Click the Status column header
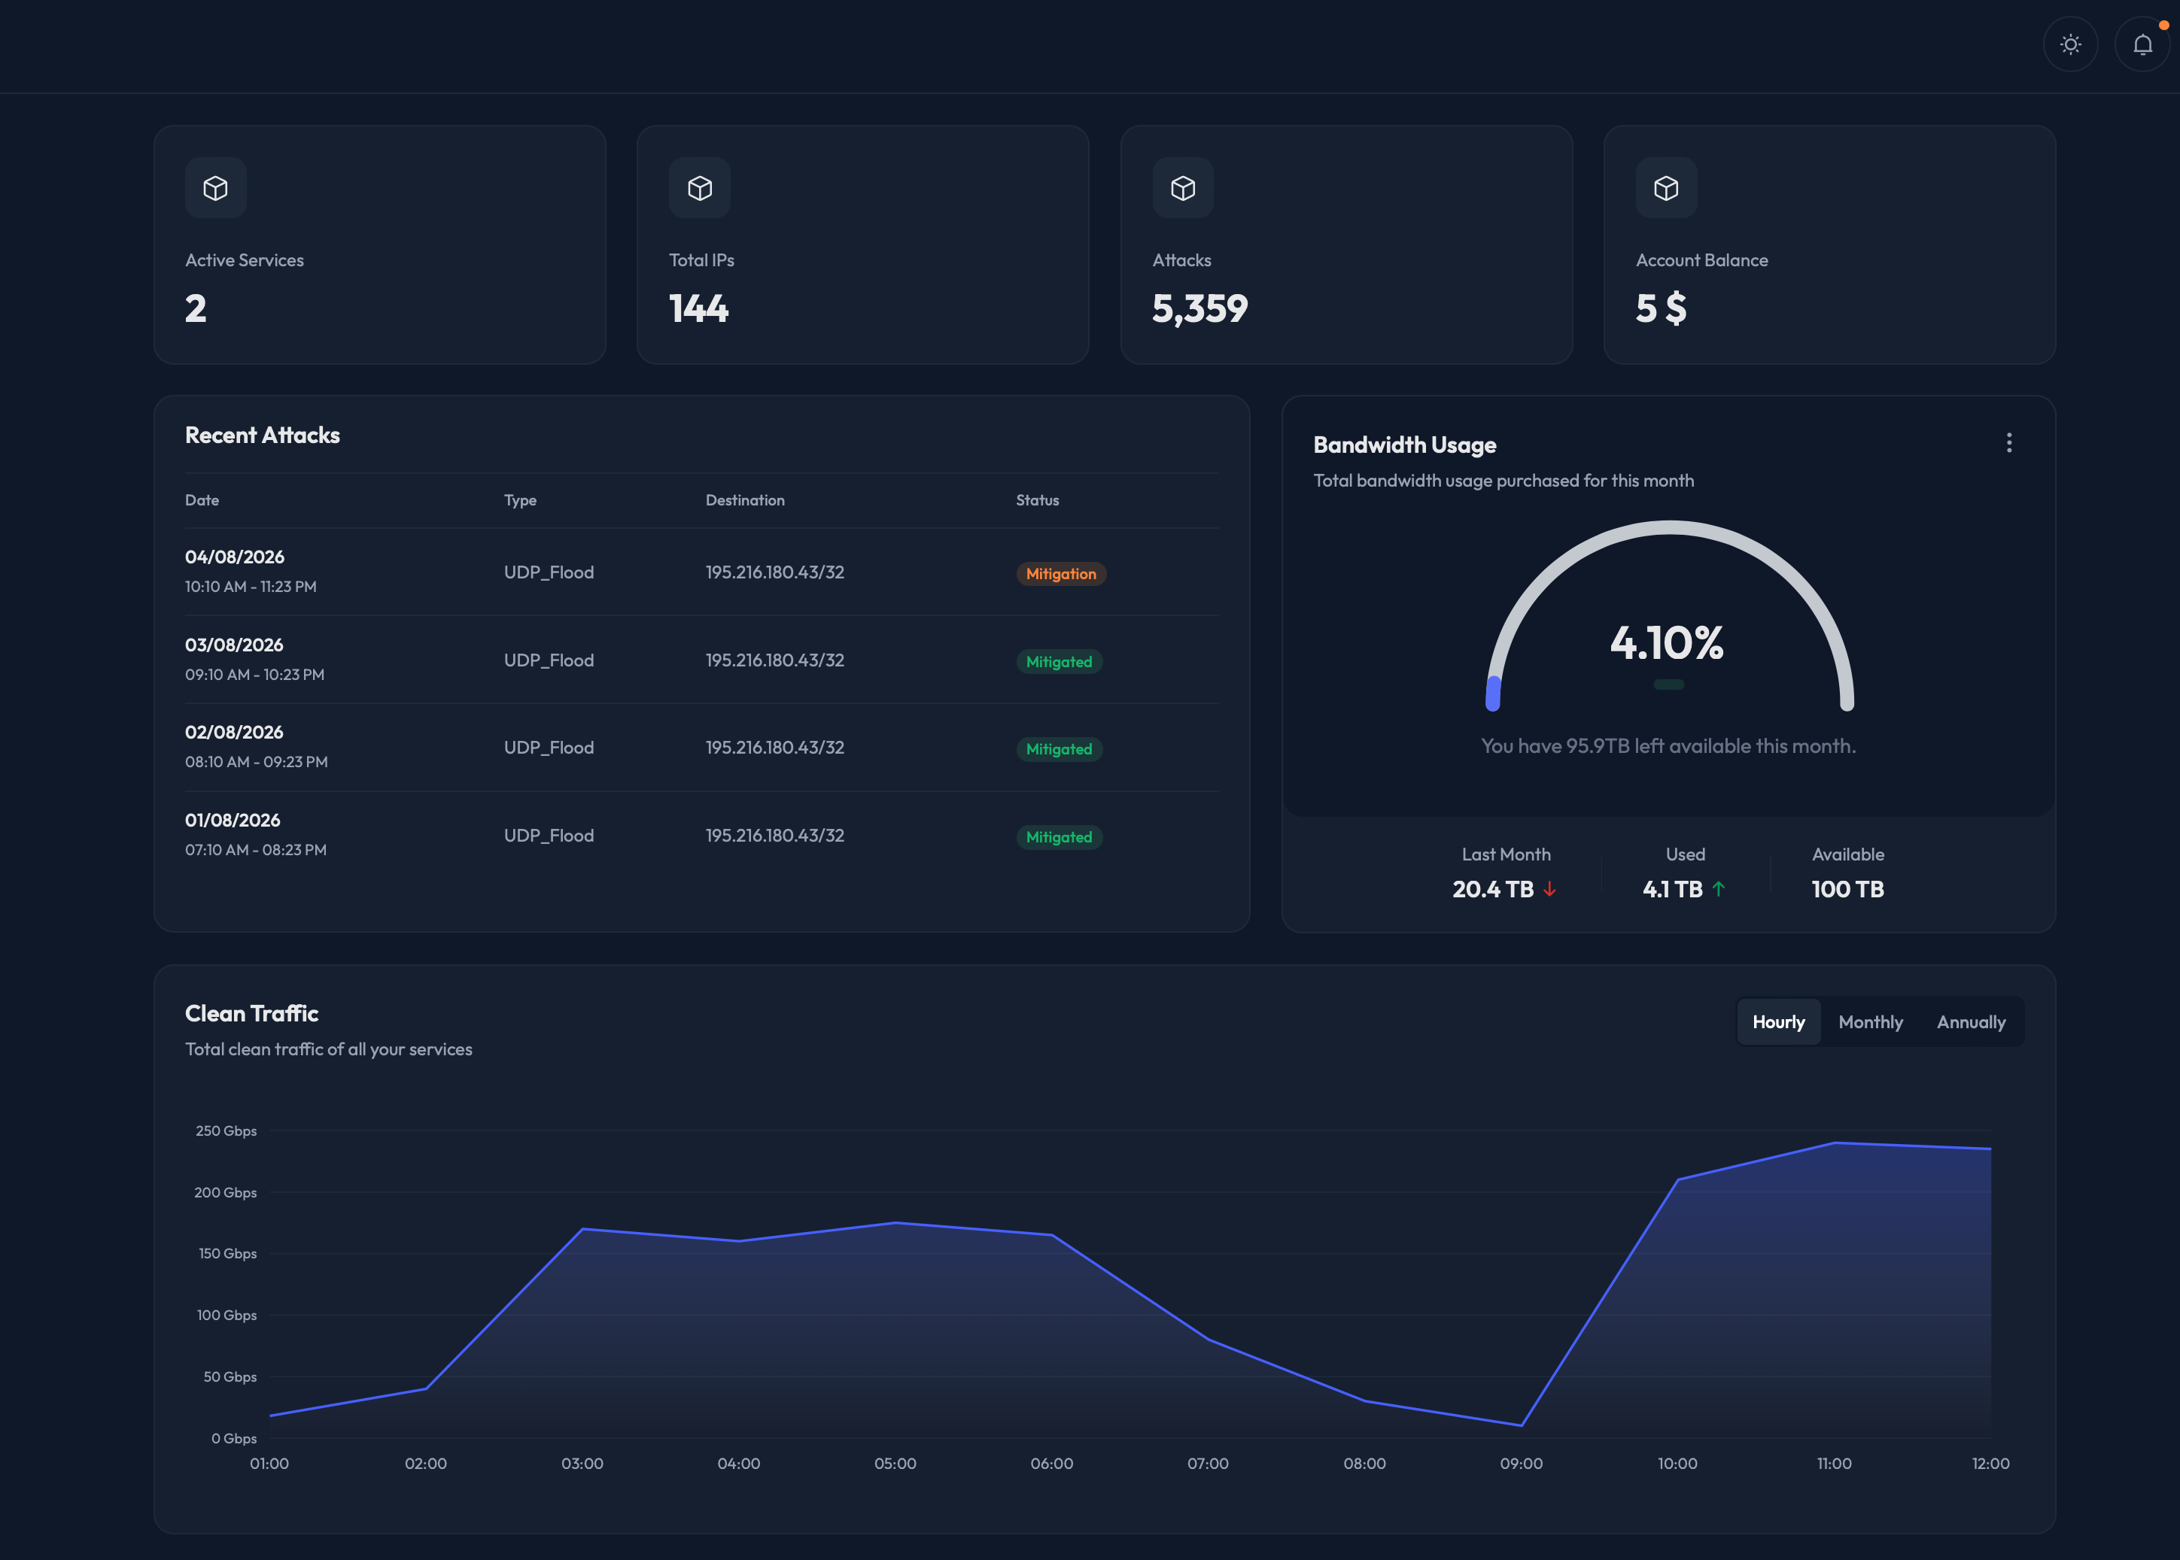Screen dimensions: 2180x1560 click(x=1037, y=499)
